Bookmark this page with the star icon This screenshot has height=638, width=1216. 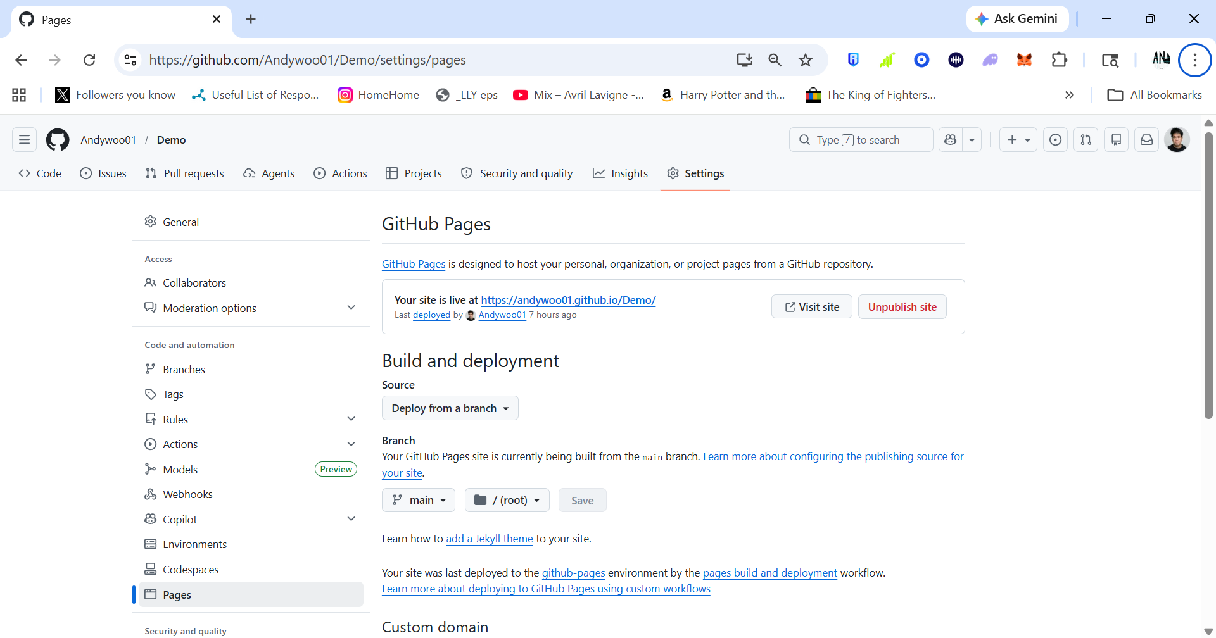click(x=805, y=60)
